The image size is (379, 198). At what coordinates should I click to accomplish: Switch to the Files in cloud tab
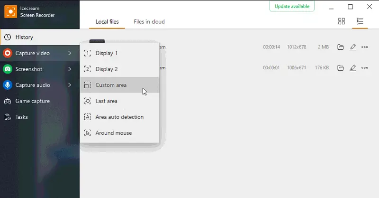click(x=149, y=22)
